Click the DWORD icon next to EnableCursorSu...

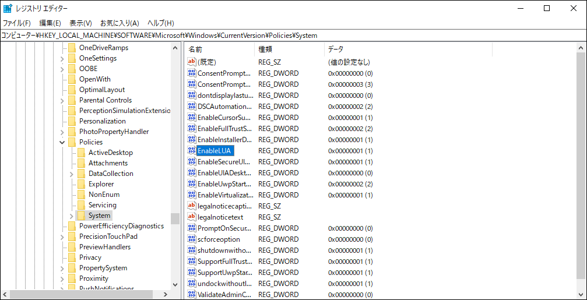click(192, 118)
